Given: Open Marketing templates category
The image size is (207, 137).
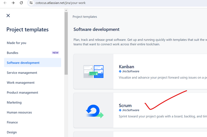Looking at the screenshot, I should point(14,102).
